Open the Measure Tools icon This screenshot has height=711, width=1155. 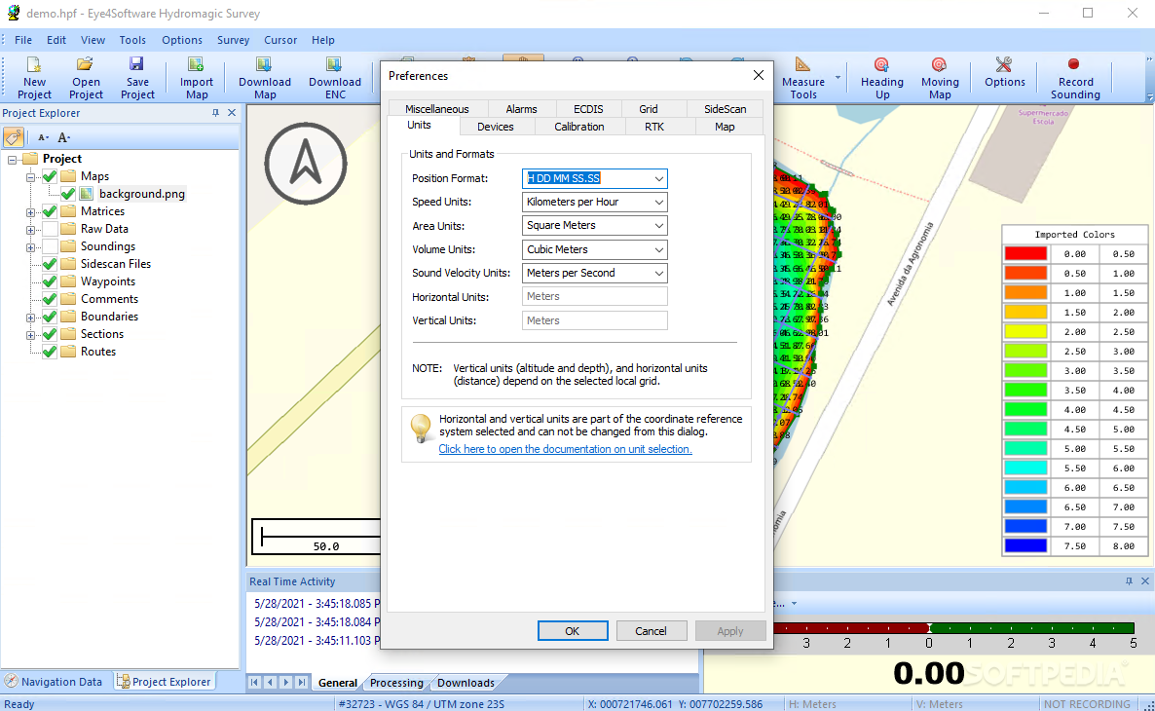point(802,65)
